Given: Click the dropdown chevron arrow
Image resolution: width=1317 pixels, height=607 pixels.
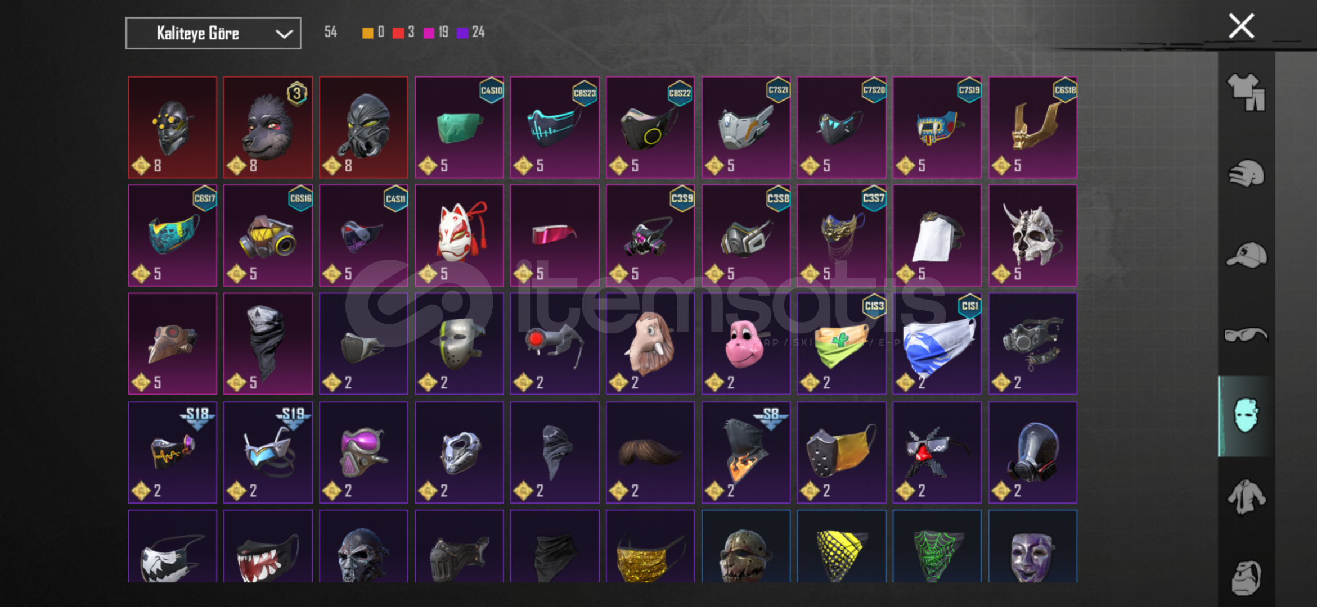Looking at the screenshot, I should pos(284,34).
